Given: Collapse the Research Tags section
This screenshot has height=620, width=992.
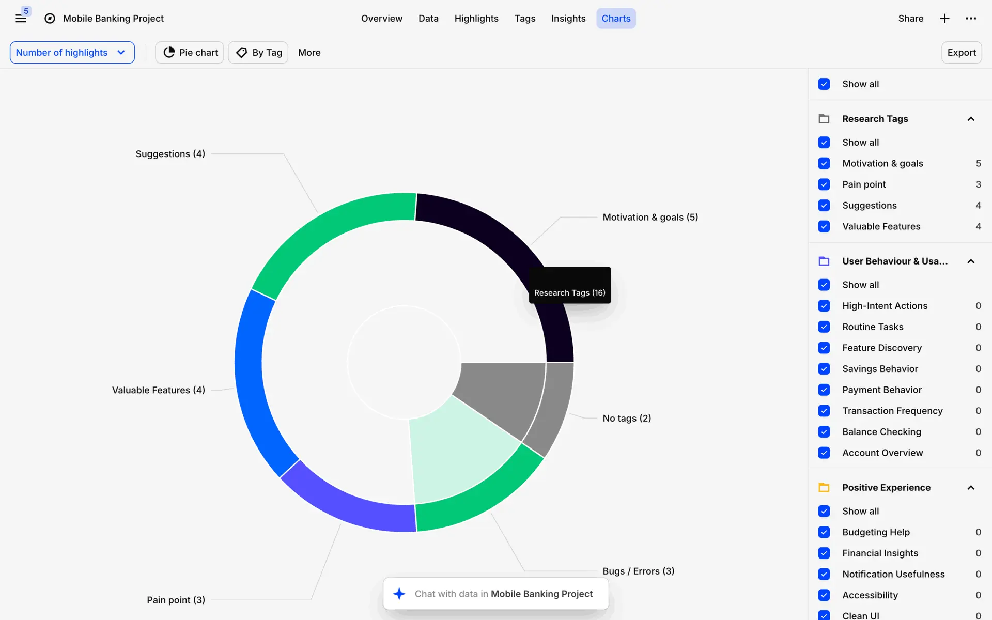Looking at the screenshot, I should coord(971,119).
